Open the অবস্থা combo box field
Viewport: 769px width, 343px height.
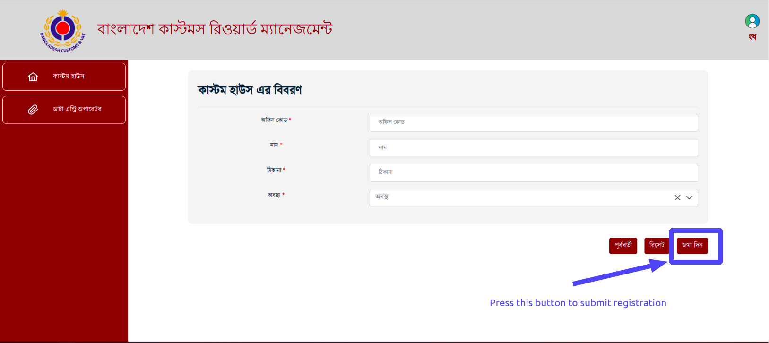point(534,198)
